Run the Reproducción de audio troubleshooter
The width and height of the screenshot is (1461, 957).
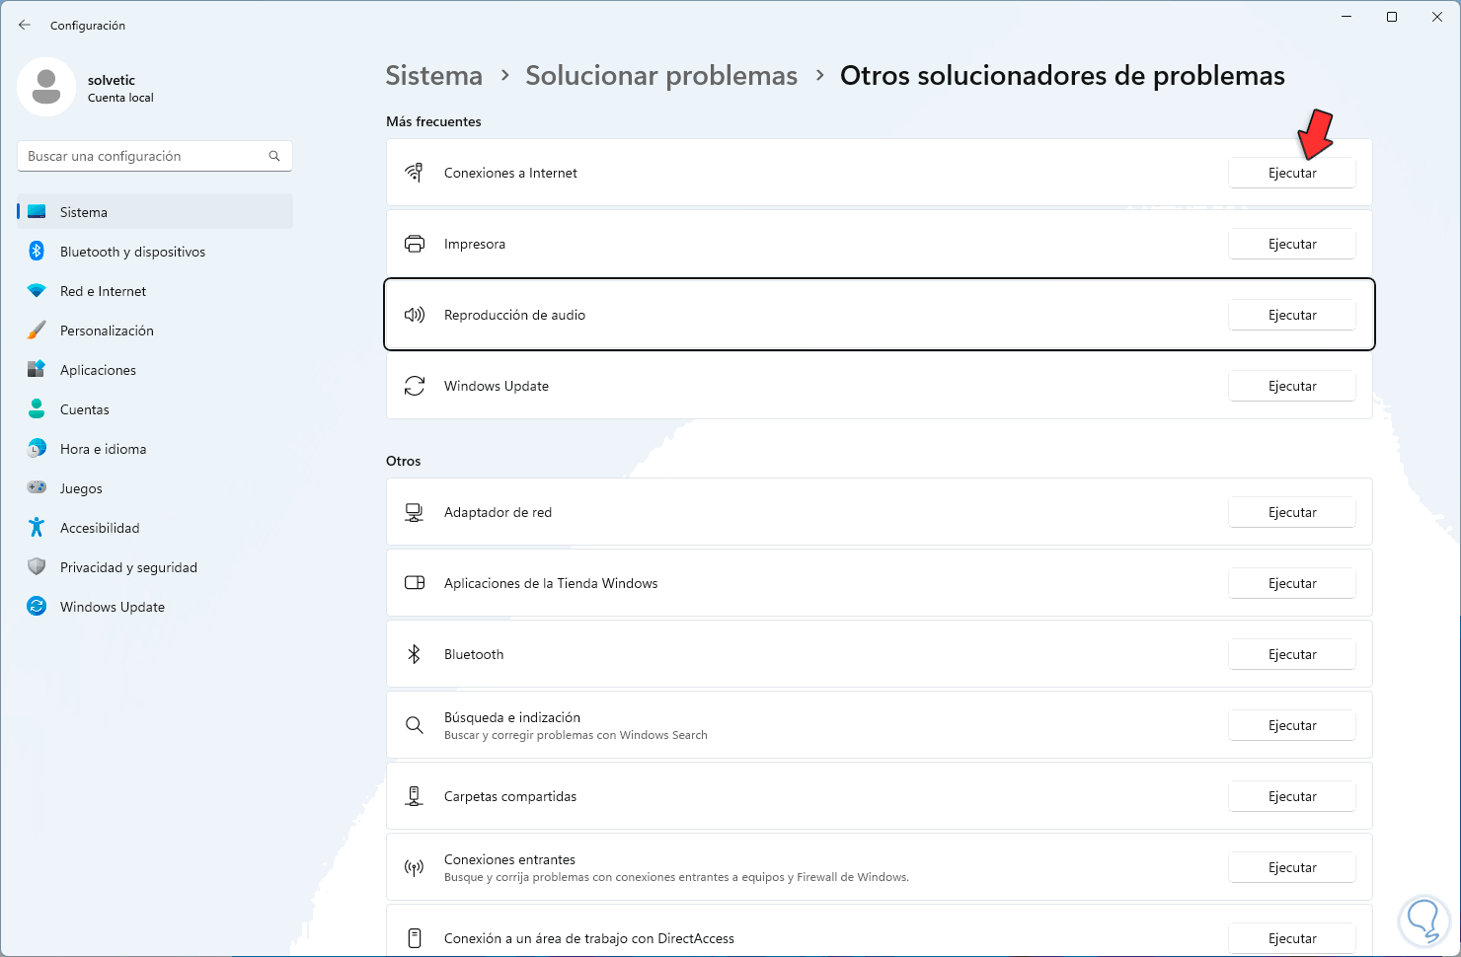click(x=1291, y=315)
